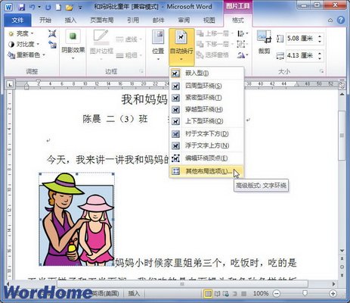The height and width of the screenshot is (303, 350).
Task: Choose 穿越型环绕(H) wrapping option
Action: [x=206, y=109]
